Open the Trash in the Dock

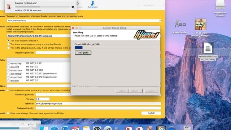[x=187, y=128]
